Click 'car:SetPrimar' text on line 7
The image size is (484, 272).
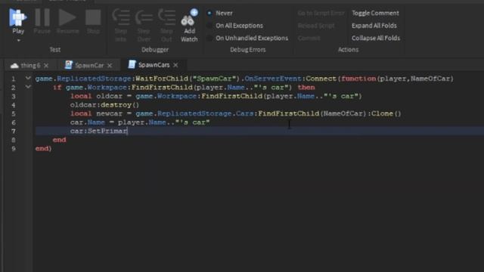[x=98, y=131]
